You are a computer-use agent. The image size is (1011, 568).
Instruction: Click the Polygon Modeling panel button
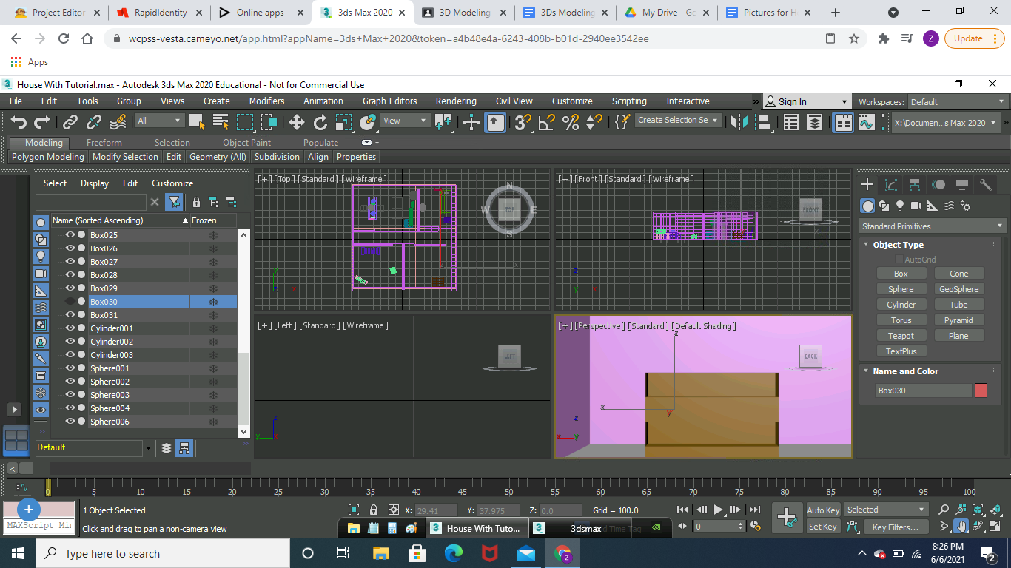click(48, 157)
